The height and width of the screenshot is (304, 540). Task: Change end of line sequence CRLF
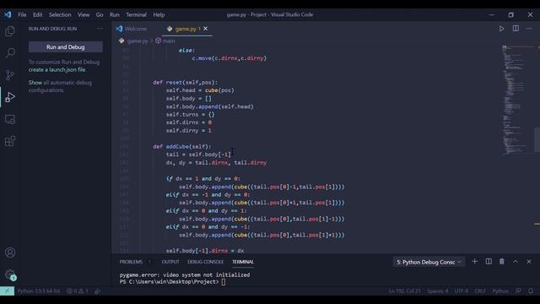pyautogui.click(x=480, y=291)
